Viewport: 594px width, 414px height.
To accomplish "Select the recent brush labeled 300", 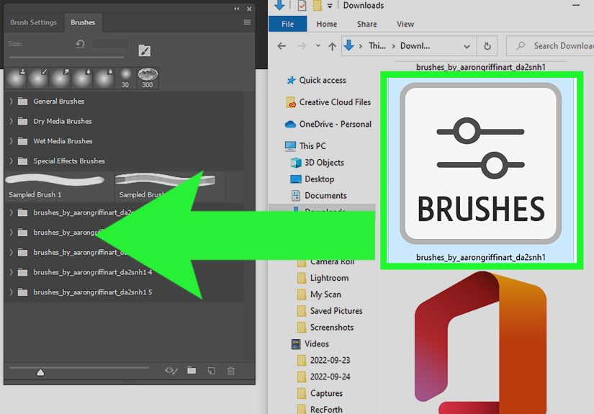I will (x=148, y=78).
